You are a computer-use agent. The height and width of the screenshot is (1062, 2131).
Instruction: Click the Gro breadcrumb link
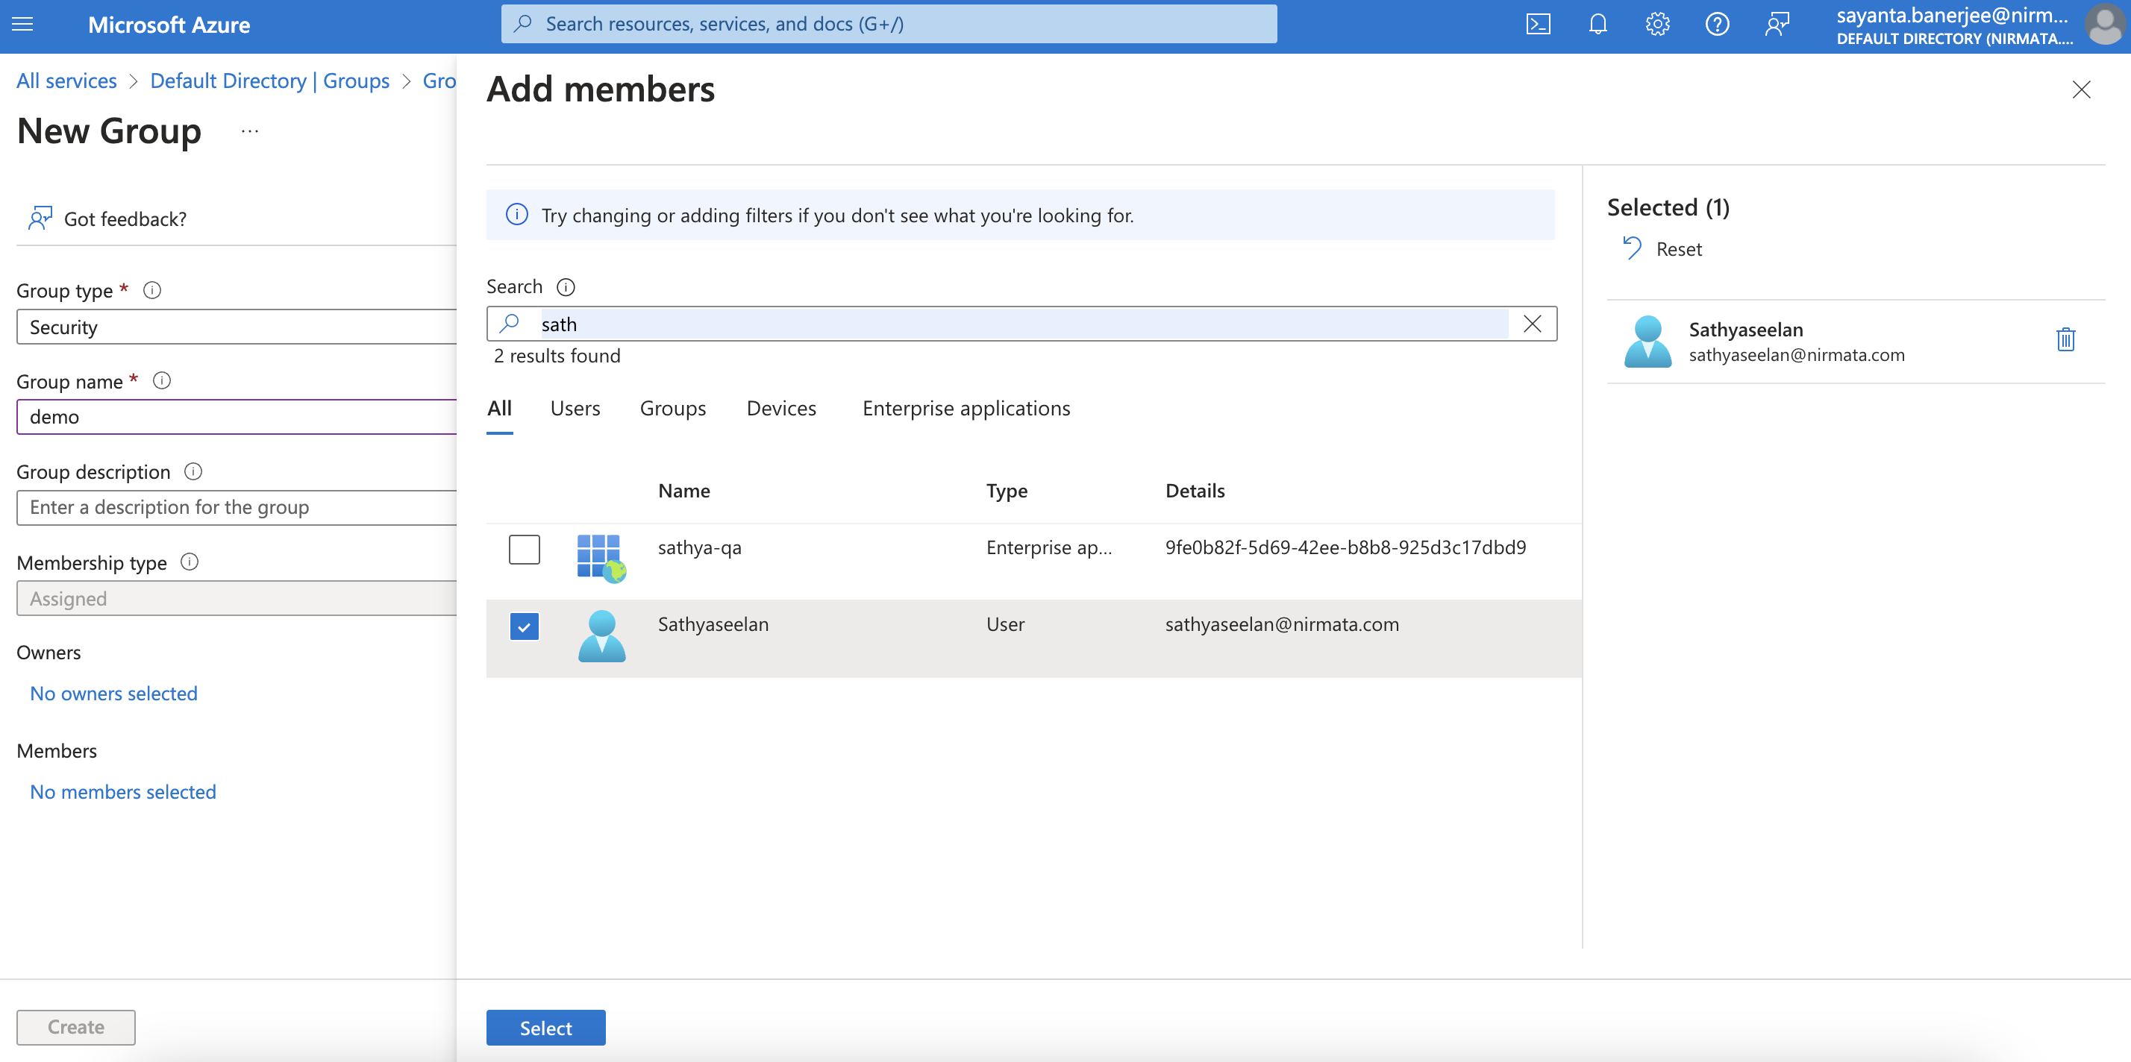(439, 81)
